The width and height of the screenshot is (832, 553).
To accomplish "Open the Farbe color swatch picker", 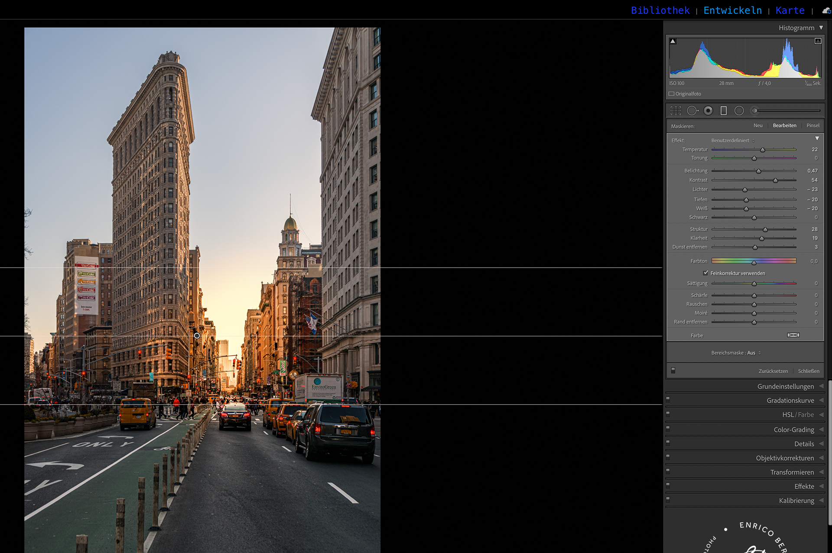I will pos(793,335).
